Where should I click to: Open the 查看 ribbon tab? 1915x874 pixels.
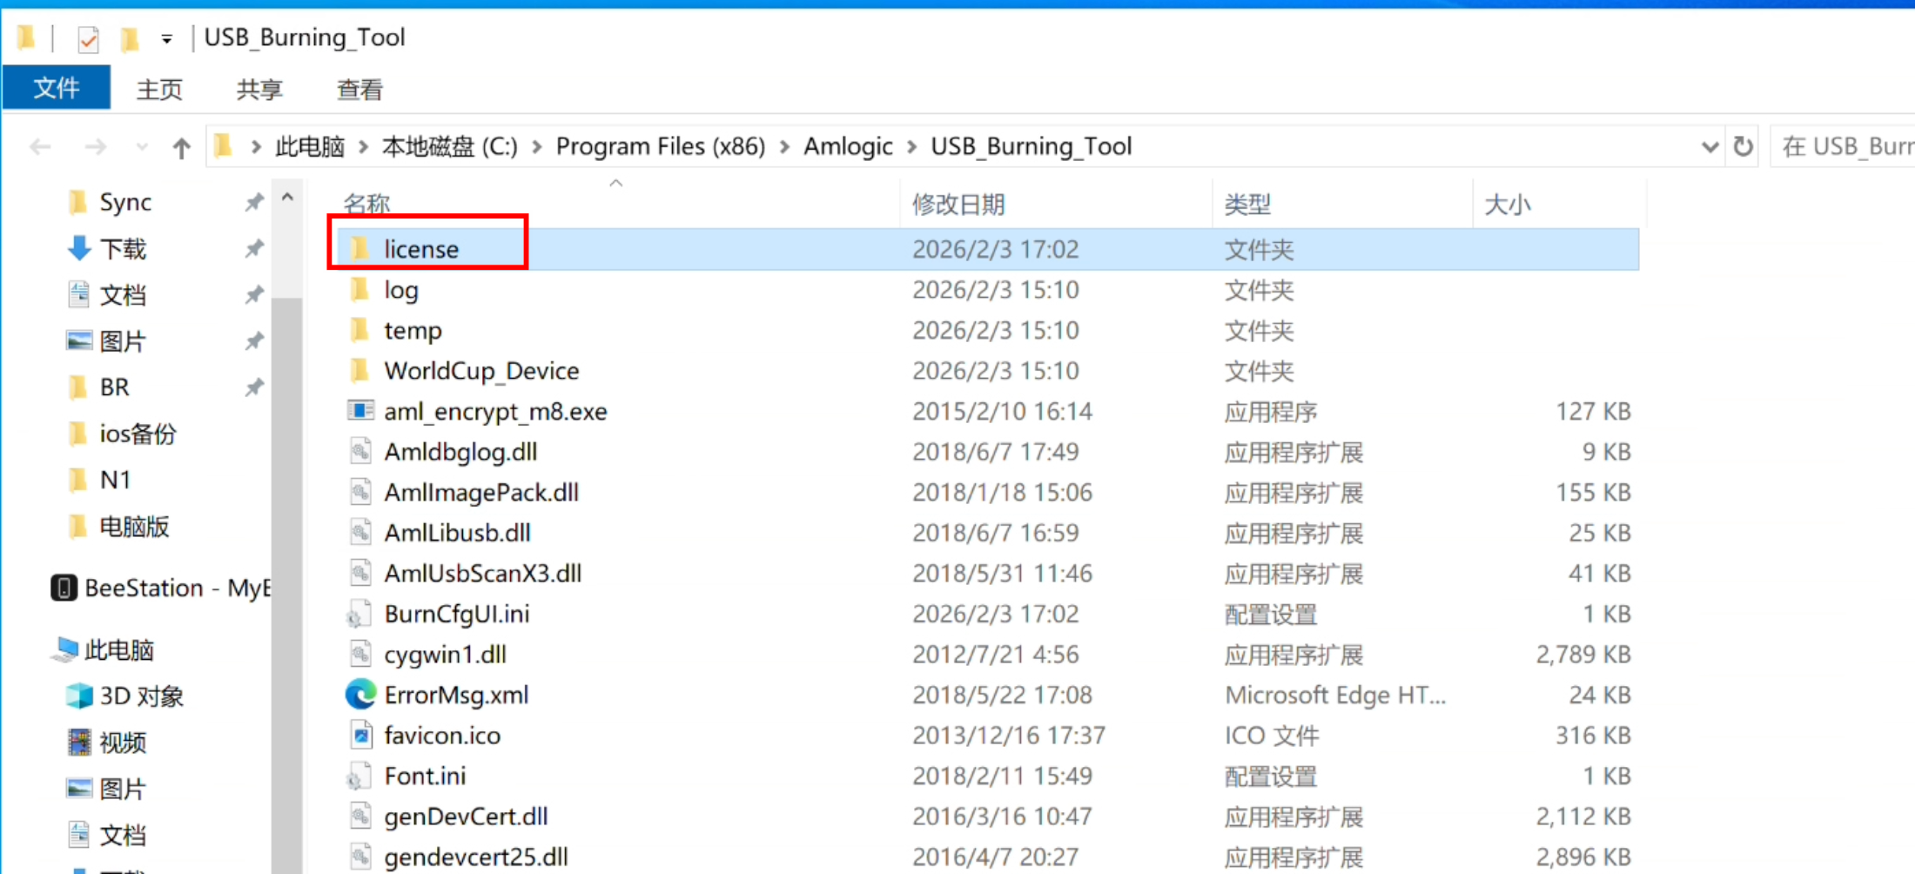pos(359,89)
